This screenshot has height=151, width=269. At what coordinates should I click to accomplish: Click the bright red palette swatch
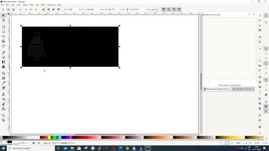click(44, 137)
